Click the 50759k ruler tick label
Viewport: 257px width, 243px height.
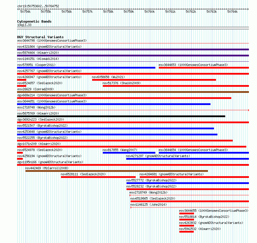(x=129, y=12)
